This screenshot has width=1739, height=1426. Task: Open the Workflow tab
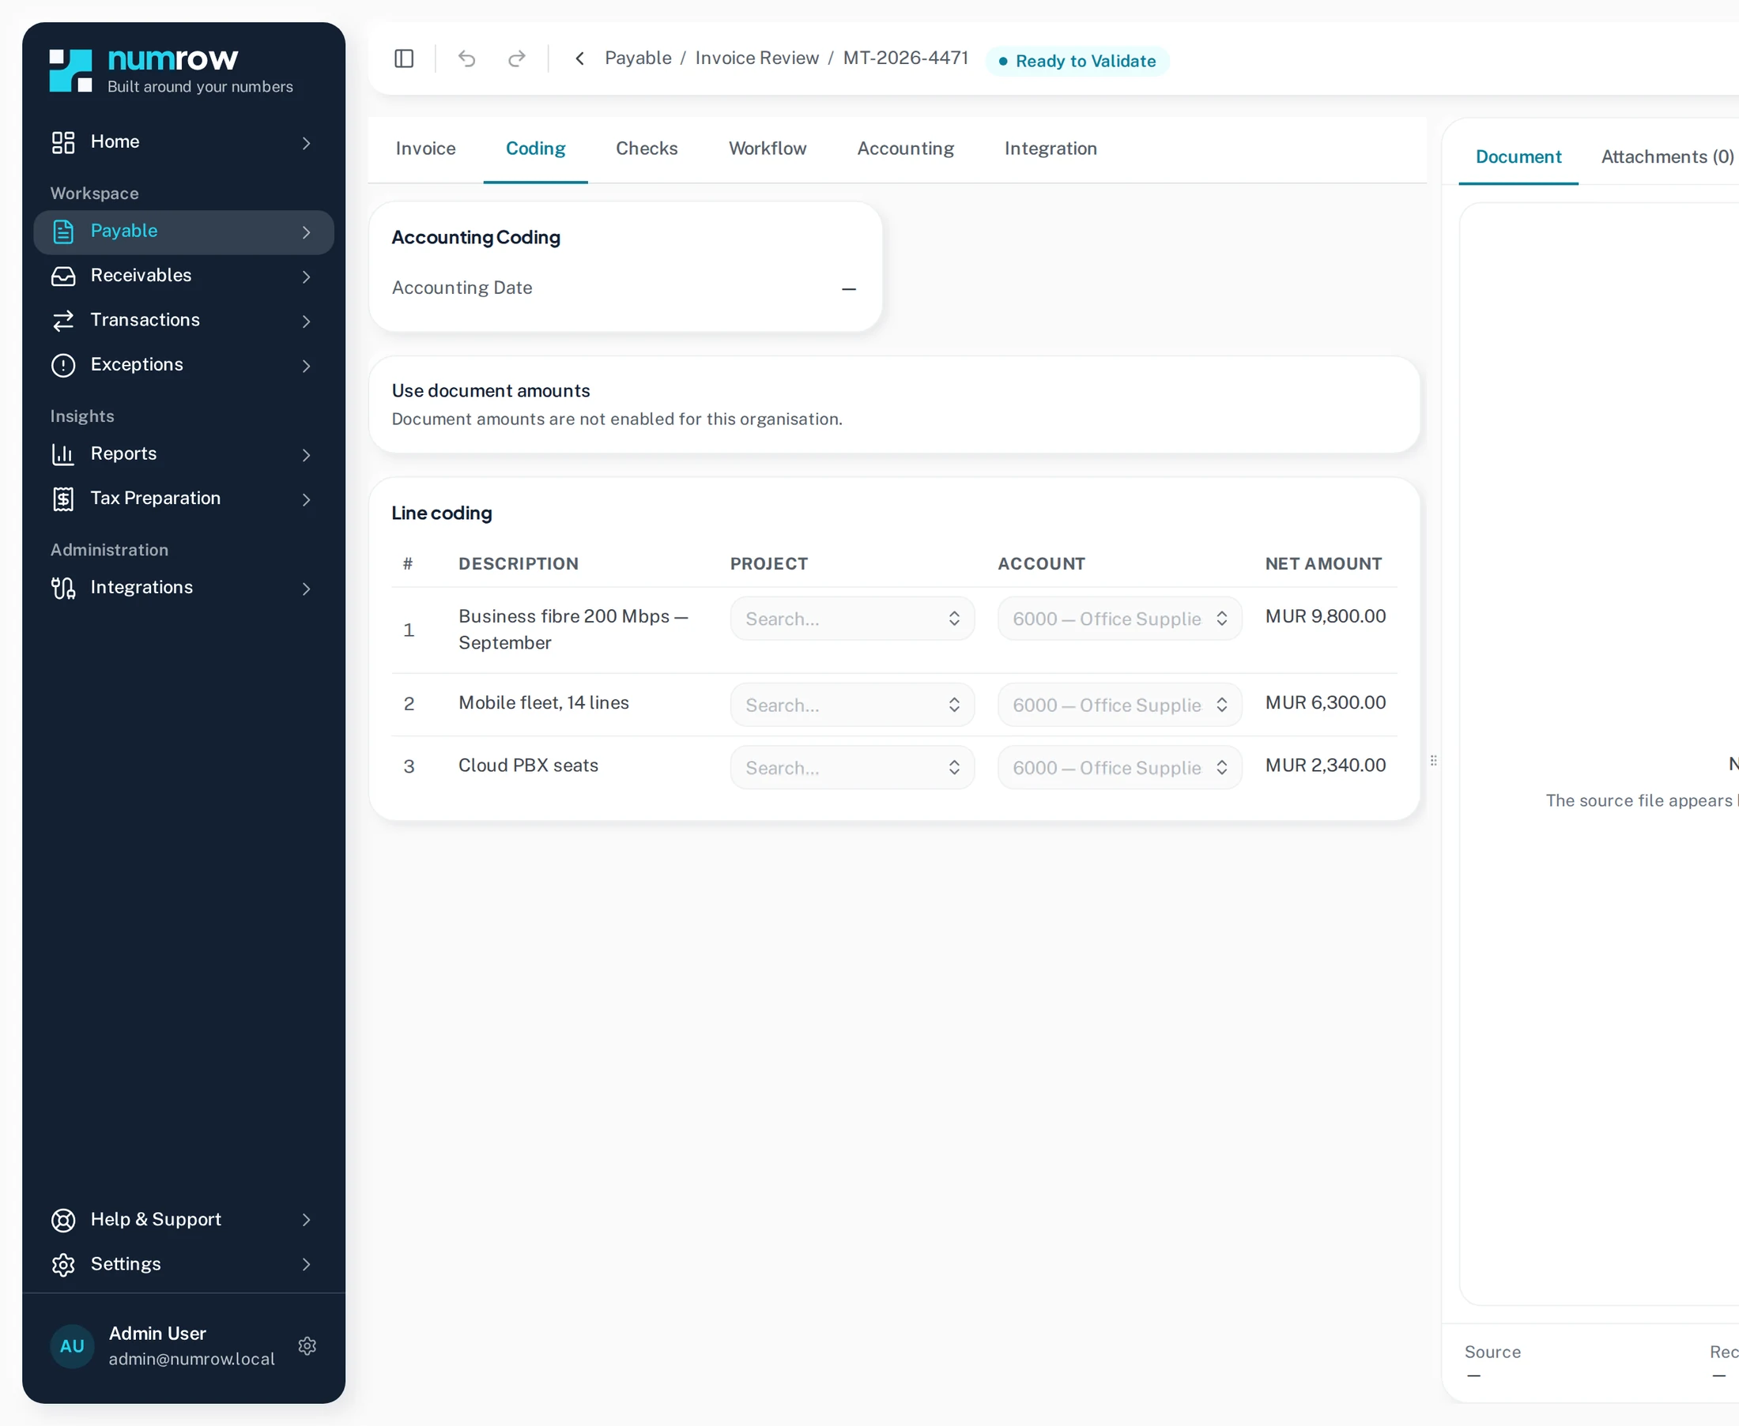point(768,149)
